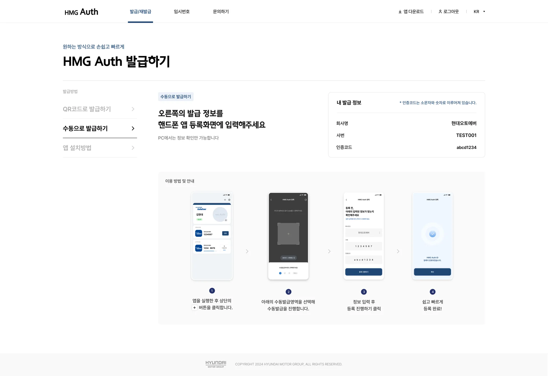The height and width of the screenshot is (376, 548).
Task: Click the 발급방법 sidebar label
Action: point(70,92)
